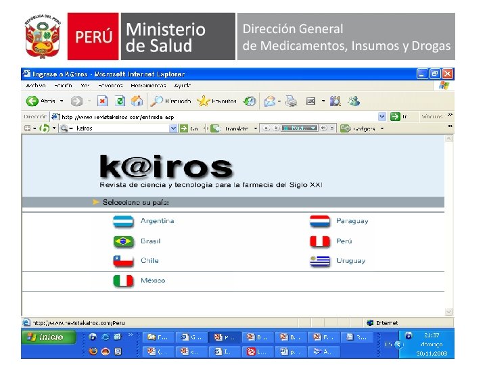Print the page with the printer icon

click(291, 101)
